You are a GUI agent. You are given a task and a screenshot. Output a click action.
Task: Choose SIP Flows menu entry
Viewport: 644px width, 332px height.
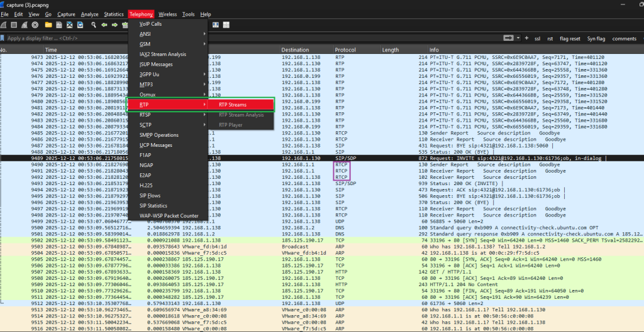(167, 196)
